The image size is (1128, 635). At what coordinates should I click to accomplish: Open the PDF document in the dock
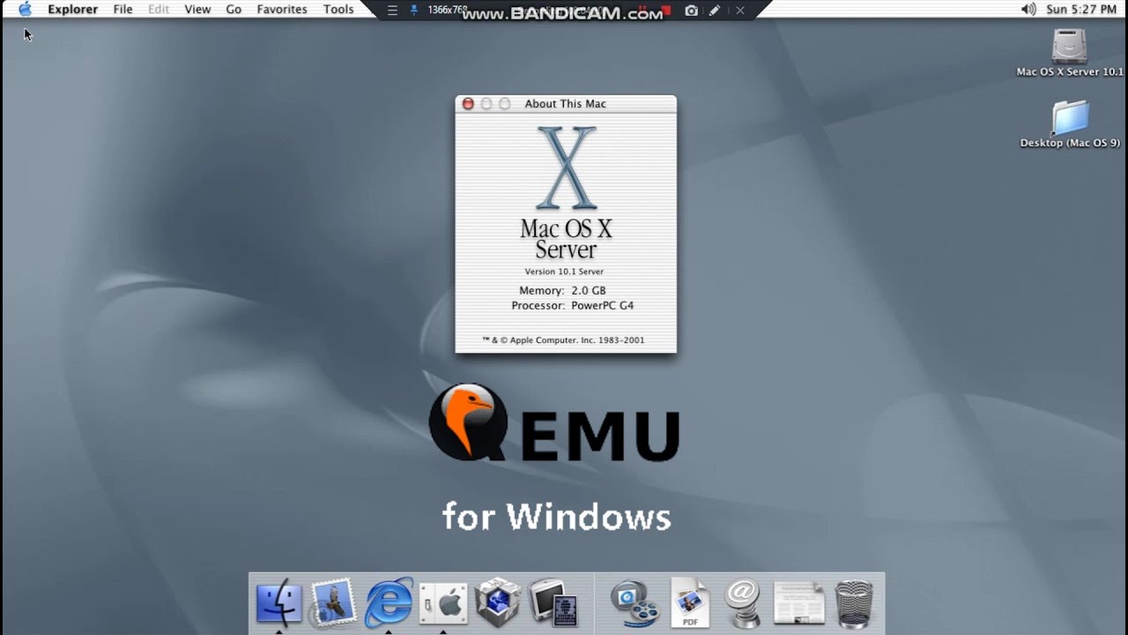[690, 602]
